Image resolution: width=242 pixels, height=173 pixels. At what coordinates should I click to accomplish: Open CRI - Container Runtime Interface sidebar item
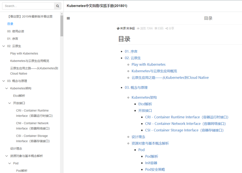point(34,113)
